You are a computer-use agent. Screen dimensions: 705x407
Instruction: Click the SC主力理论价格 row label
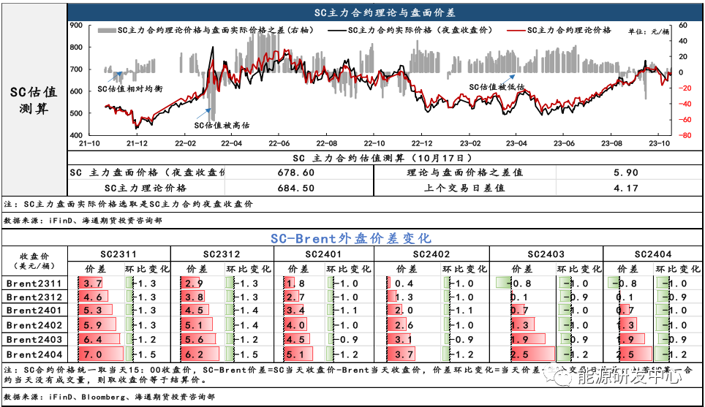146,189
